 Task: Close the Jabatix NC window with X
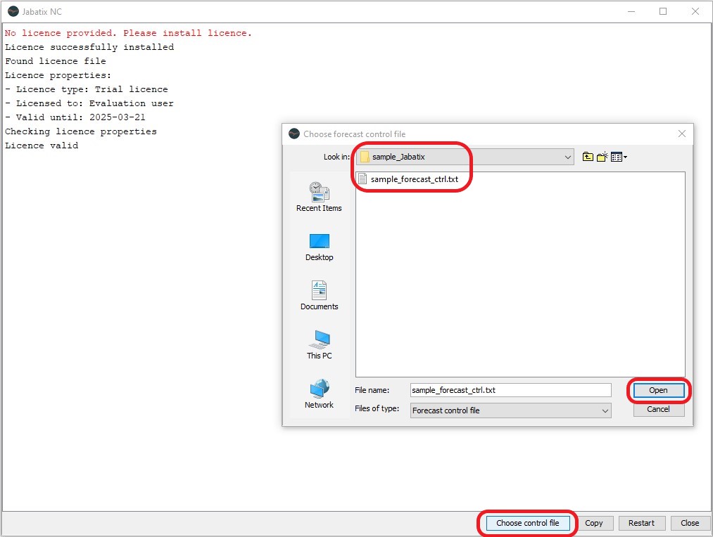(695, 11)
